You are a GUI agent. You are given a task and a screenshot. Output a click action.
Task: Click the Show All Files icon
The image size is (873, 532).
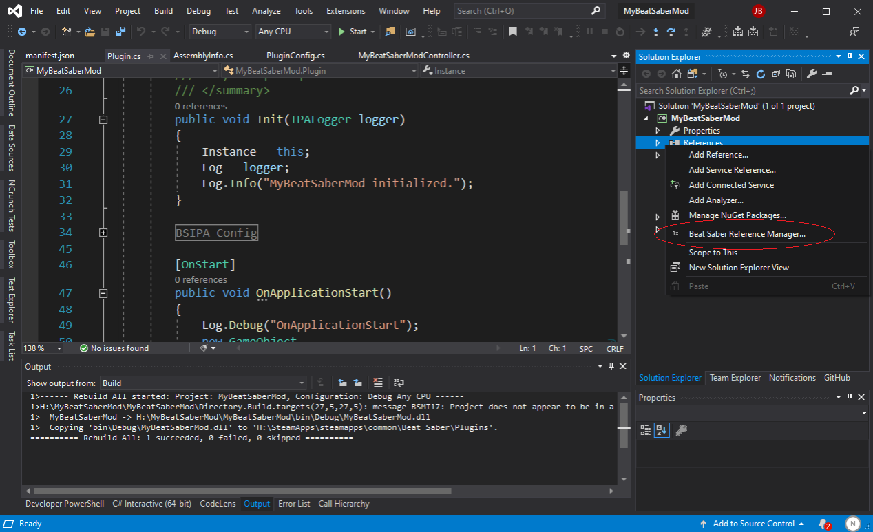coord(791,74)
